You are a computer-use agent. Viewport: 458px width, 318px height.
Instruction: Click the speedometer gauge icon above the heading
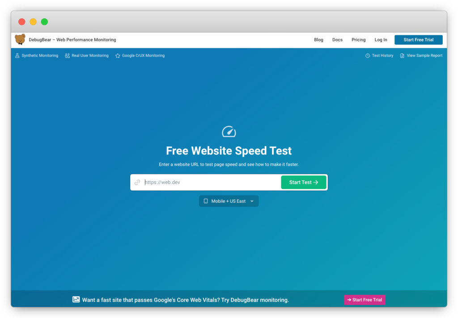click(229, 132)
